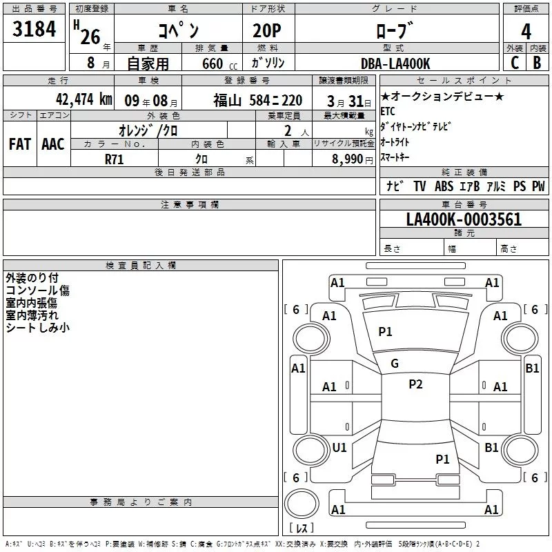Click the inspector note 外装のり付

click(x=32, y=278)
